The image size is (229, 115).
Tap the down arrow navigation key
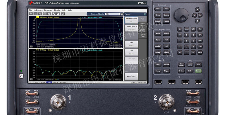coord(197,21)
